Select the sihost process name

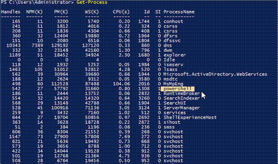pos(172,122)
